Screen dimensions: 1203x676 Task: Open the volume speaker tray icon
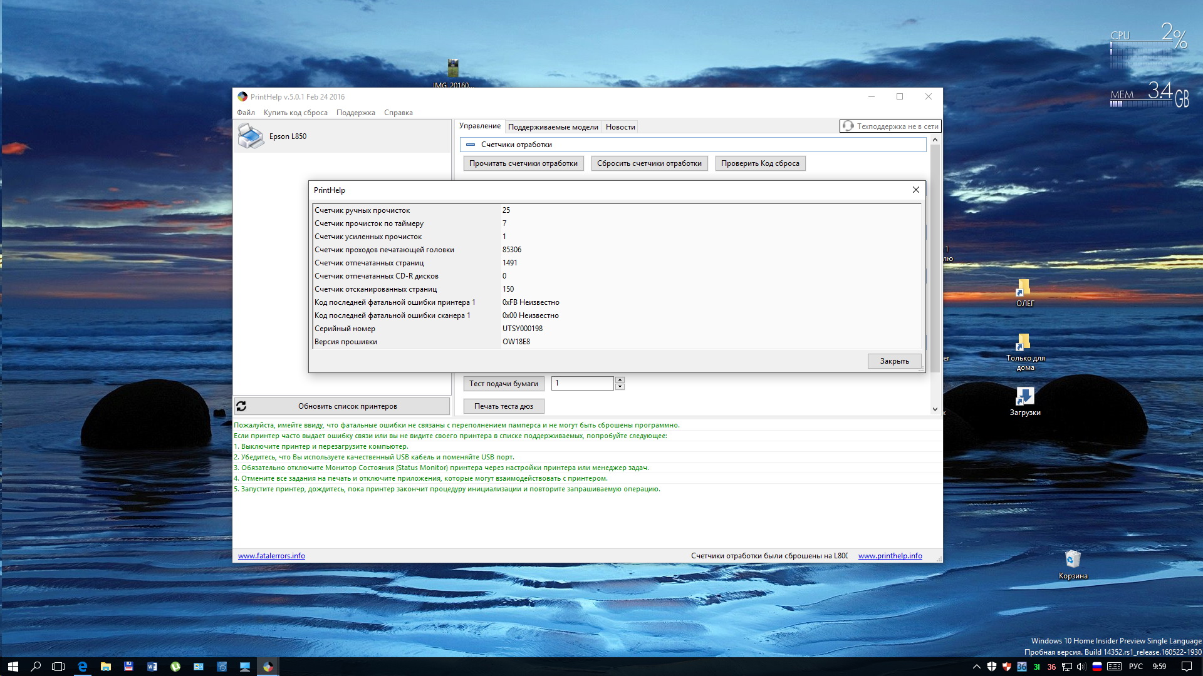click(1081, 667)
